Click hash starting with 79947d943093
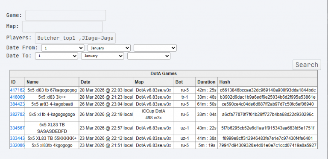 267,145
